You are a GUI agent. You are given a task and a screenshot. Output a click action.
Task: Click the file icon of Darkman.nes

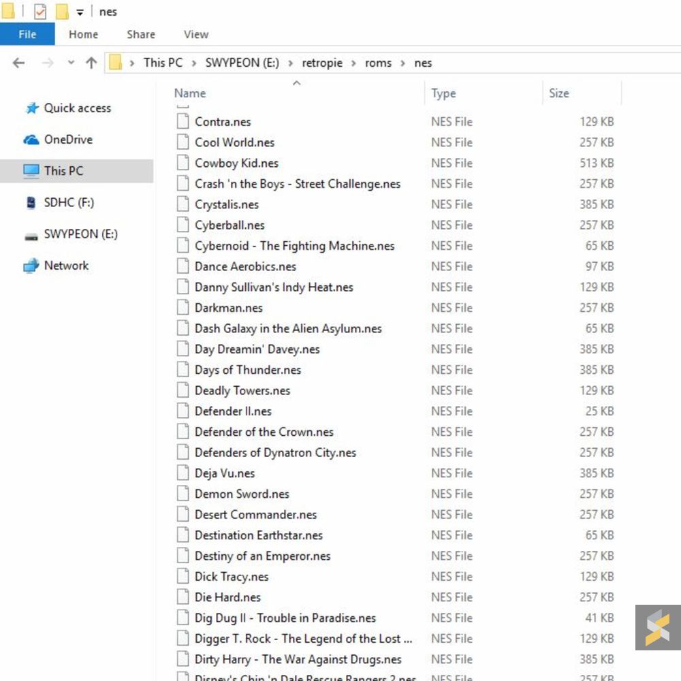point(183,308)
